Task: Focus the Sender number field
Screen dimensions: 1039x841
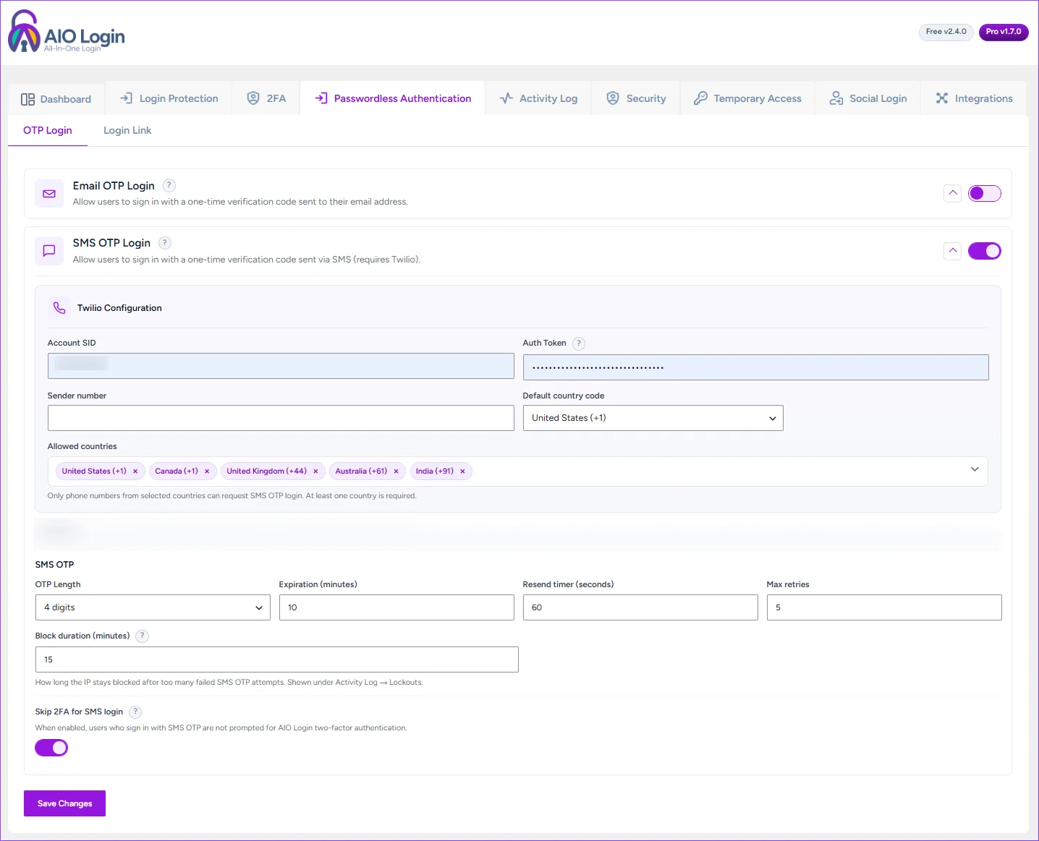Action: click(x=281, y=418)
